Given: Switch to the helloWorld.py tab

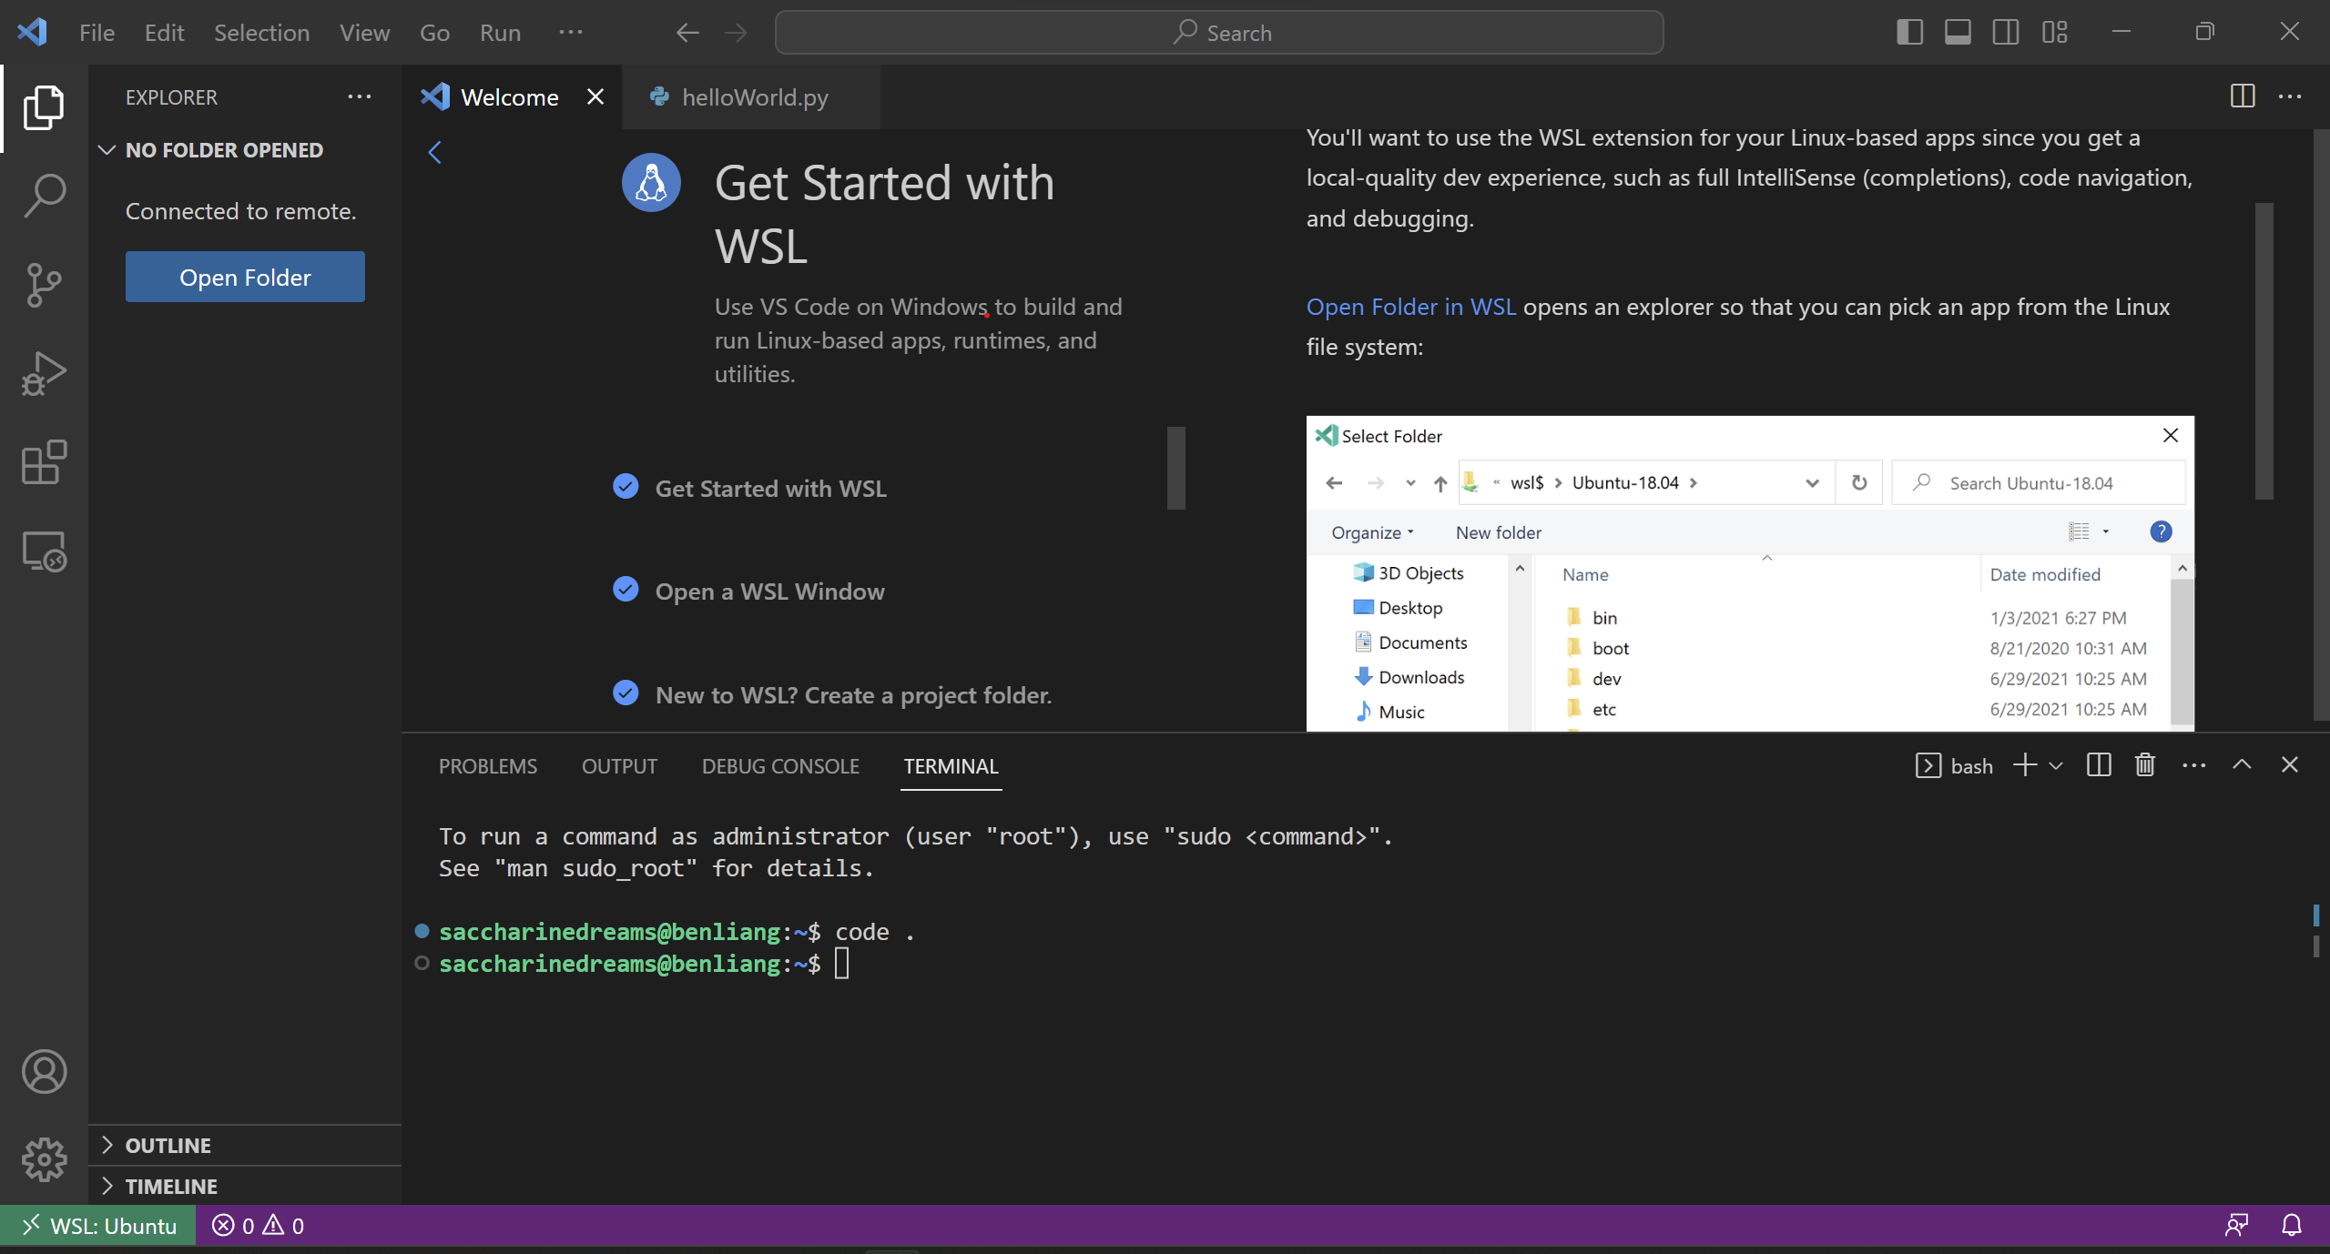Looking at the screenshot, I should click(x=752, y=96).
